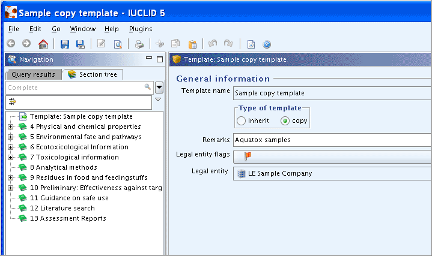The height and width of the screenshot is (256, 432).
Task: Switch to the Query results tab
Action: [33, 74]
